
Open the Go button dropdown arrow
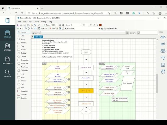pyautogui.click(x=20, y=29)
